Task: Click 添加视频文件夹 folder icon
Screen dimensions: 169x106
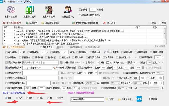Action: (43, 23)
